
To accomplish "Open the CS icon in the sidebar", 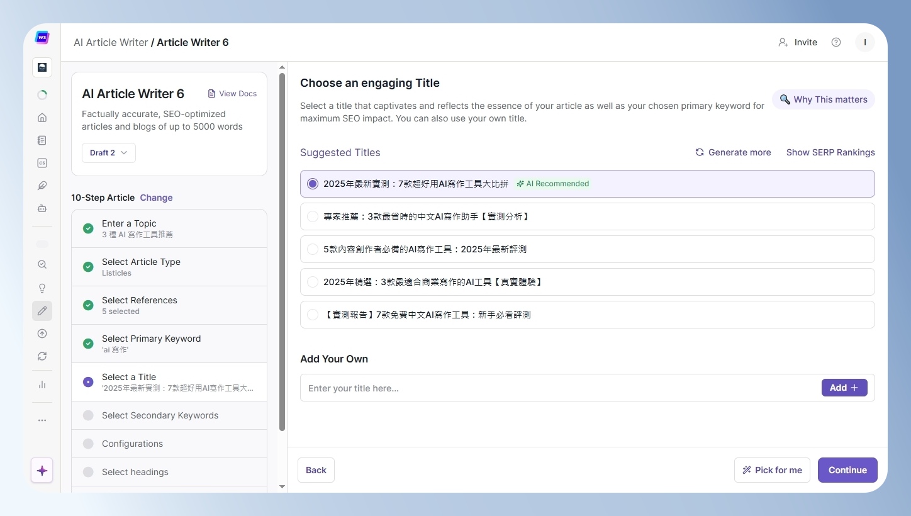I will (x=42, y=163).
